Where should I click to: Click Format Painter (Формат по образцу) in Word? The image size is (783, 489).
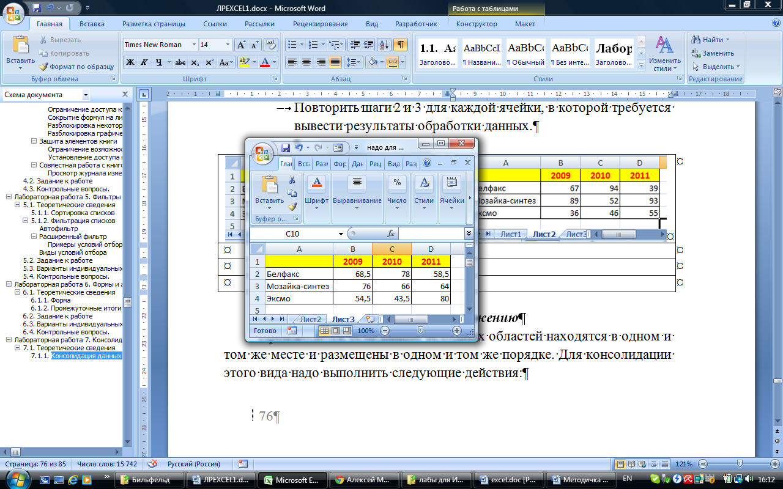76,67
